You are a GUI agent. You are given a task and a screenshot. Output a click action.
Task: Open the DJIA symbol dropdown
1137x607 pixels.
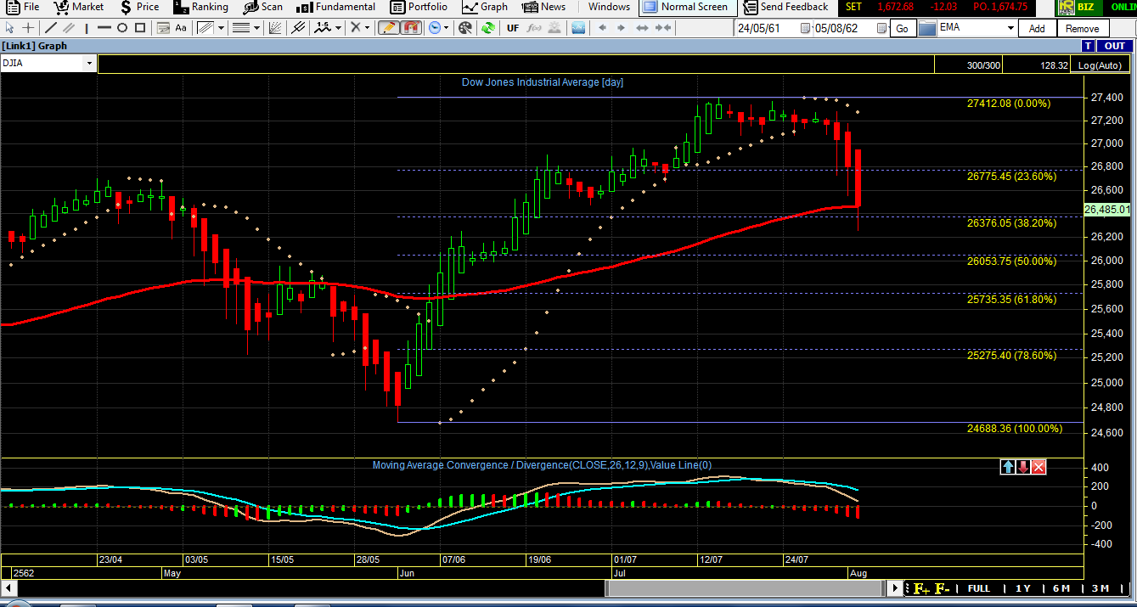click(89, 64)
